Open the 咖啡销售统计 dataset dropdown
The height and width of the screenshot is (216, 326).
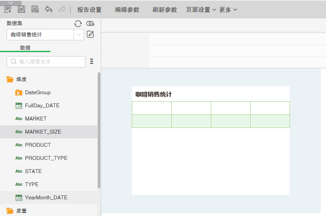coord(79,34)
